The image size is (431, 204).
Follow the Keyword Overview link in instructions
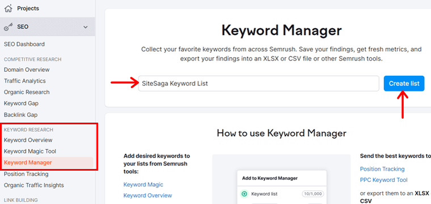(x=147, y=195)
